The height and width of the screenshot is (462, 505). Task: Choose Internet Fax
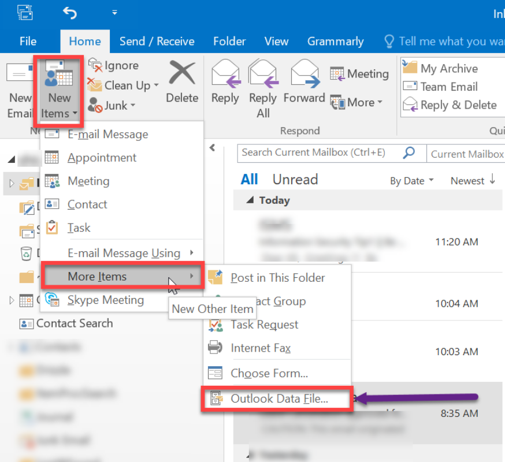[x=278, y=348]
